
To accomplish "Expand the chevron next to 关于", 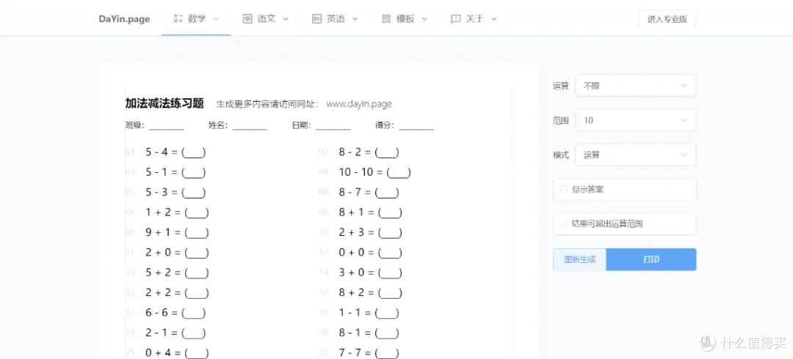I will click(x=494, y=19).
